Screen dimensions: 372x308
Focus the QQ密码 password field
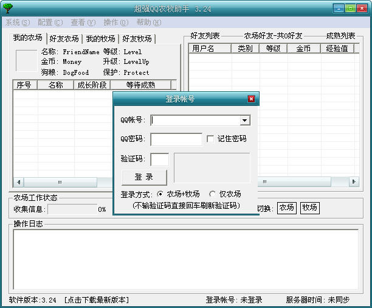point(176,139)
